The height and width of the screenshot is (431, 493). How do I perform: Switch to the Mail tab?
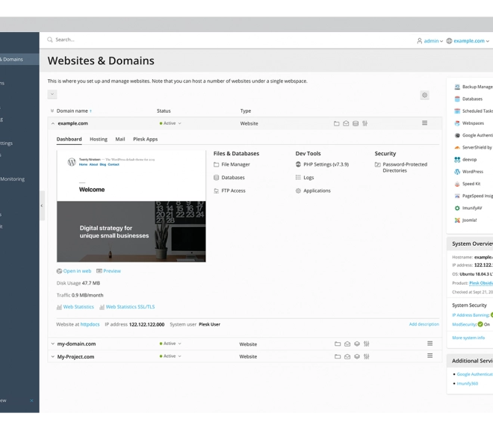point(120,139)
